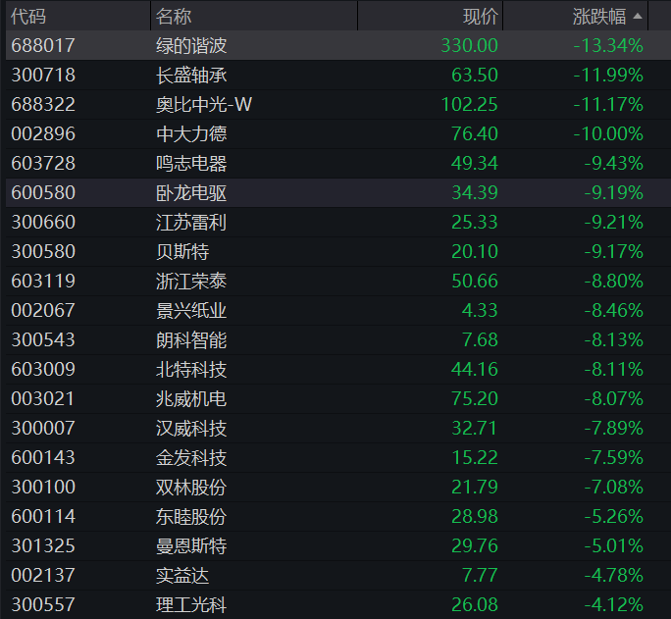The height and width of the screenshot is (619, 671).
Task: Click the 代码 column header
Action: [x=28, y=17]
